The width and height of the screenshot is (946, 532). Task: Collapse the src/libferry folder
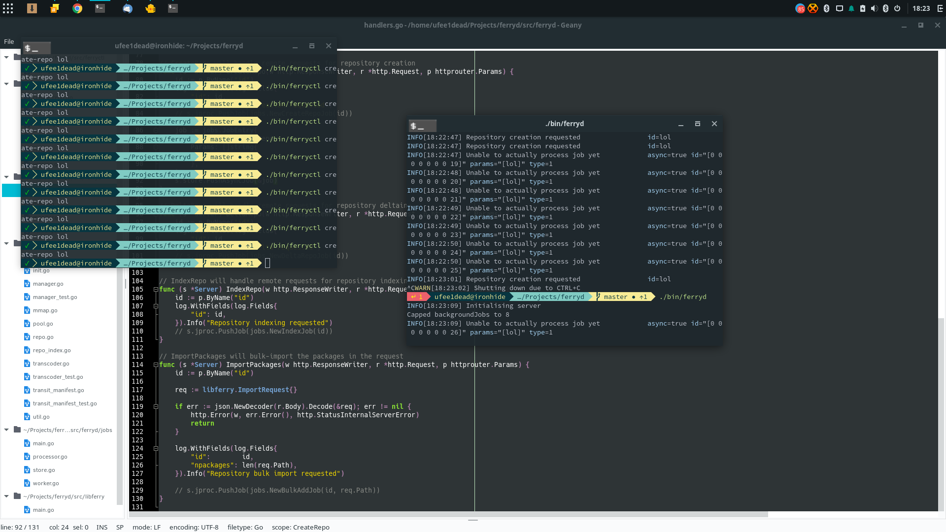6,497
